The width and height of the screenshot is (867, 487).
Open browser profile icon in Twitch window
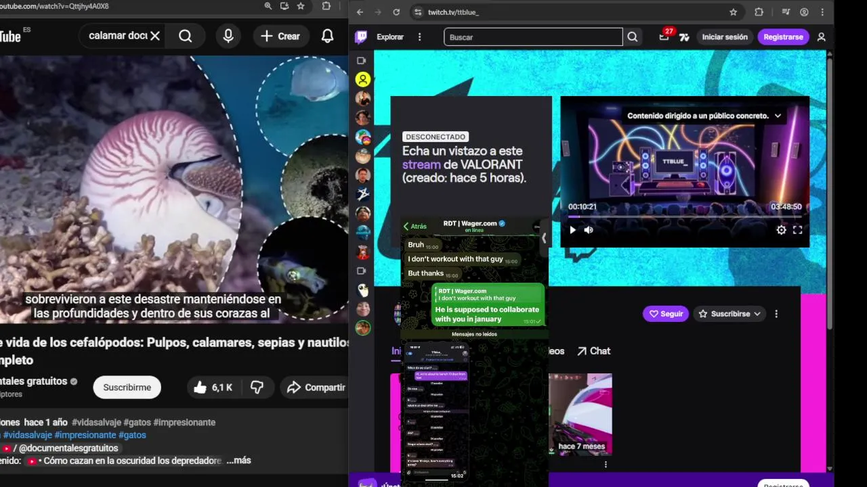tap(804, 12)
